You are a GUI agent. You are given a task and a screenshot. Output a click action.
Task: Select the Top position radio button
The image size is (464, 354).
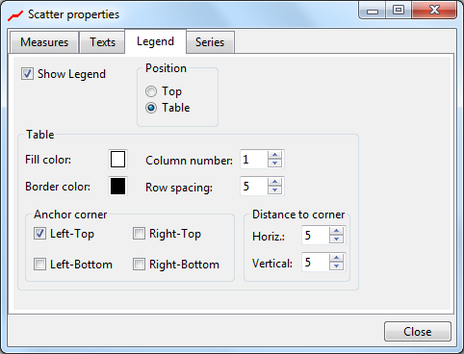pyautogui.click(x=151, y=91)
